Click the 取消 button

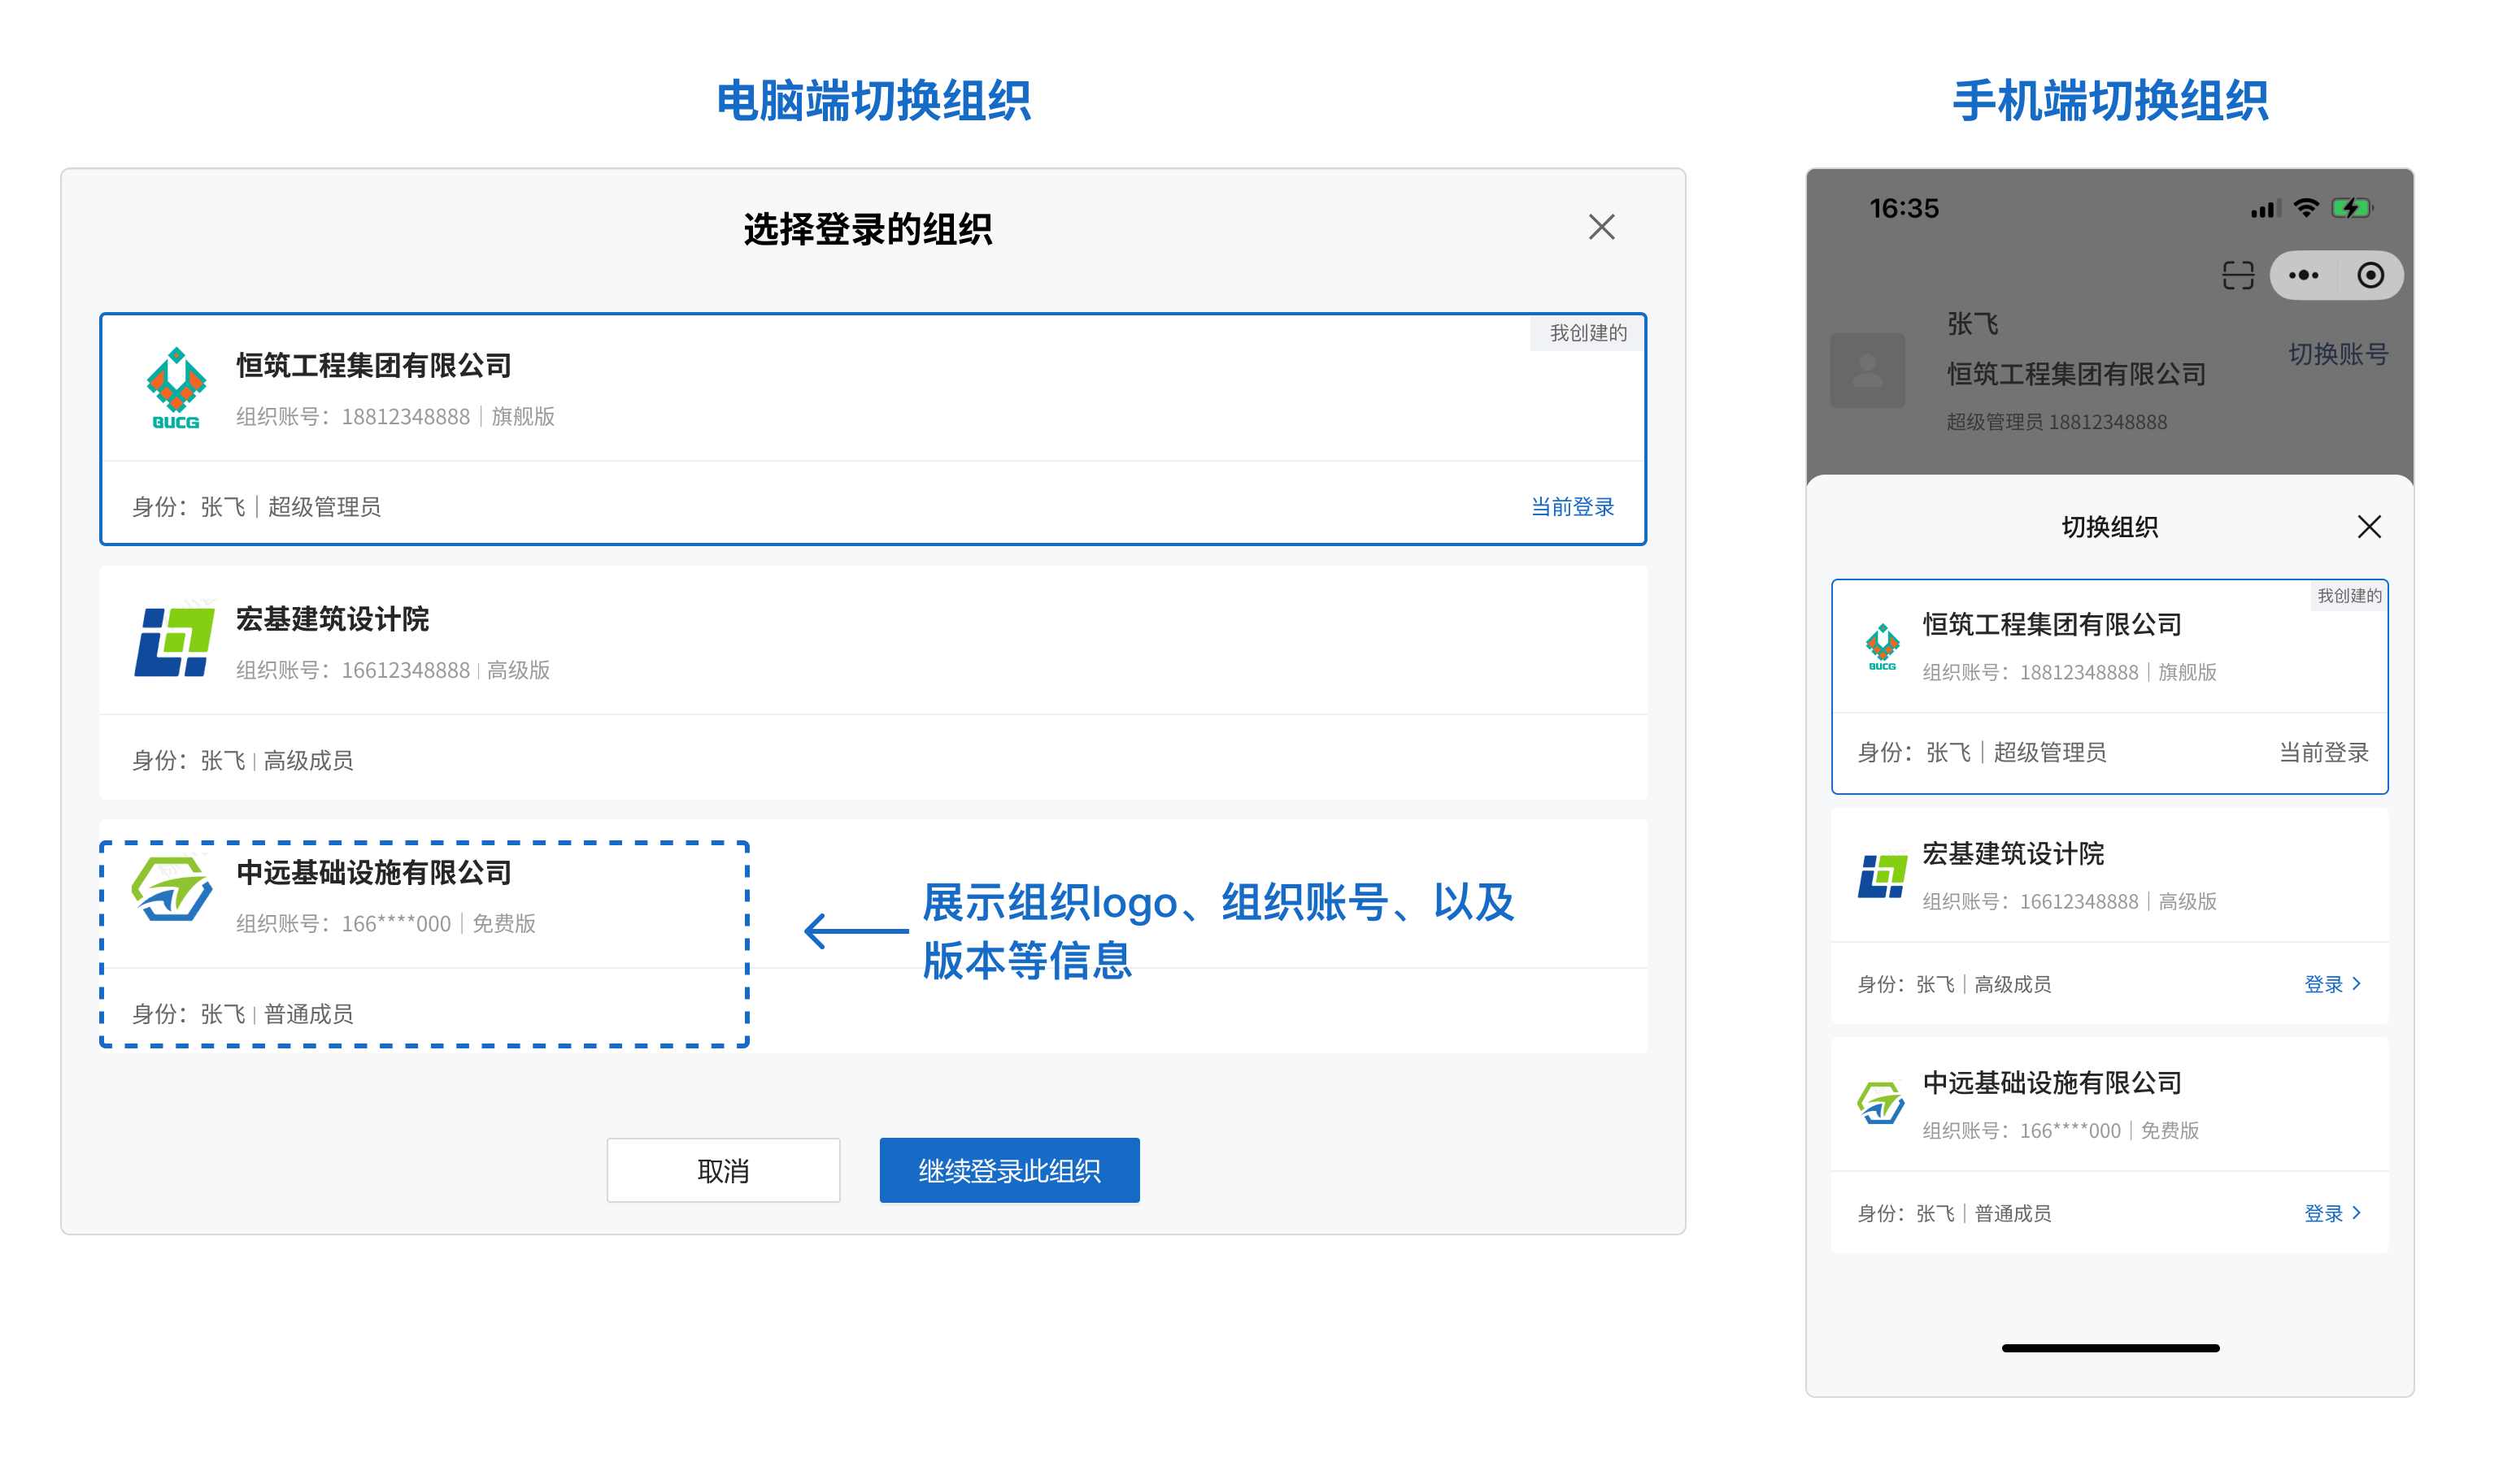[722, 1170]
